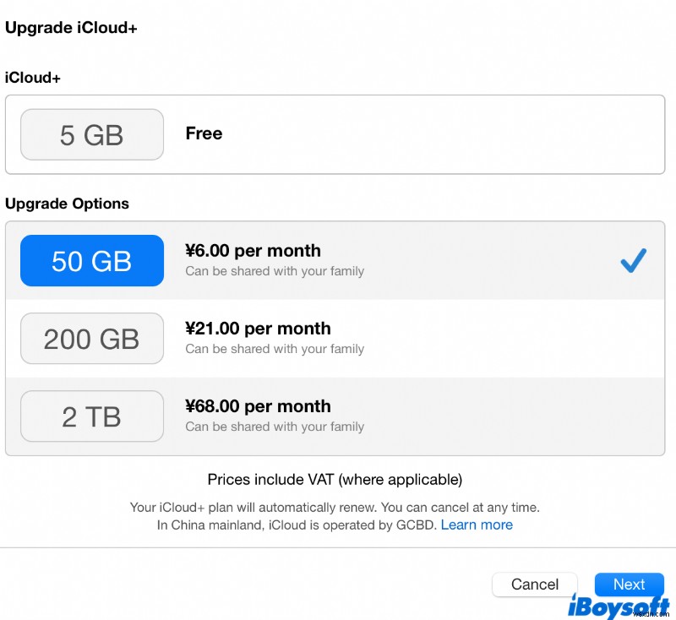Viewport: 676px width, 620px height.
Task: Select the 50 GB storage plan
Action: pos(91,260)
